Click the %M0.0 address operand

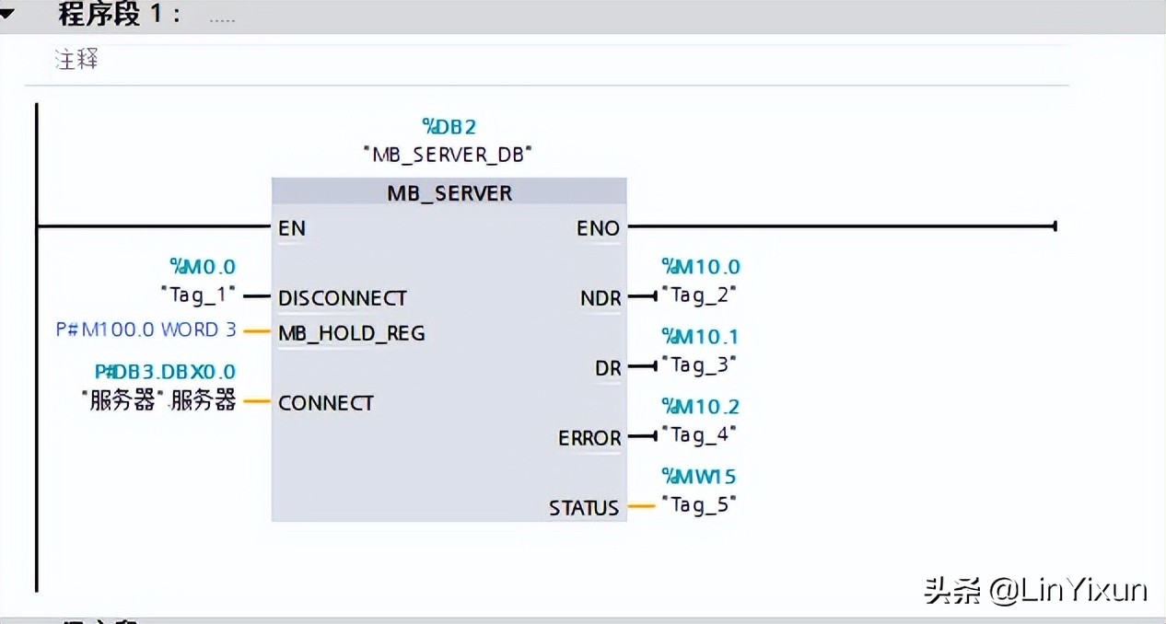pos(203,267)
